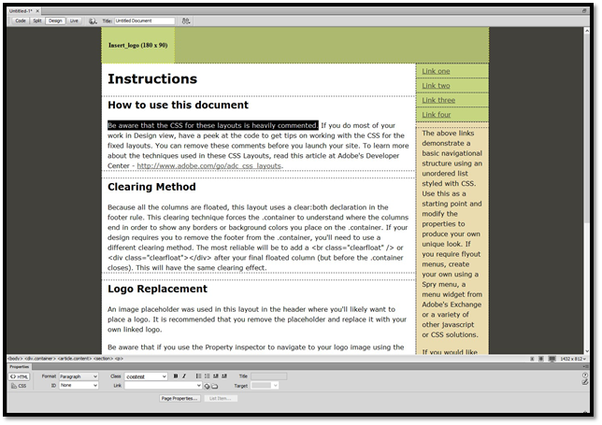Select the article.content tag in tag selector
Screen dimensions: 602x425
click(x=75, y=359)
